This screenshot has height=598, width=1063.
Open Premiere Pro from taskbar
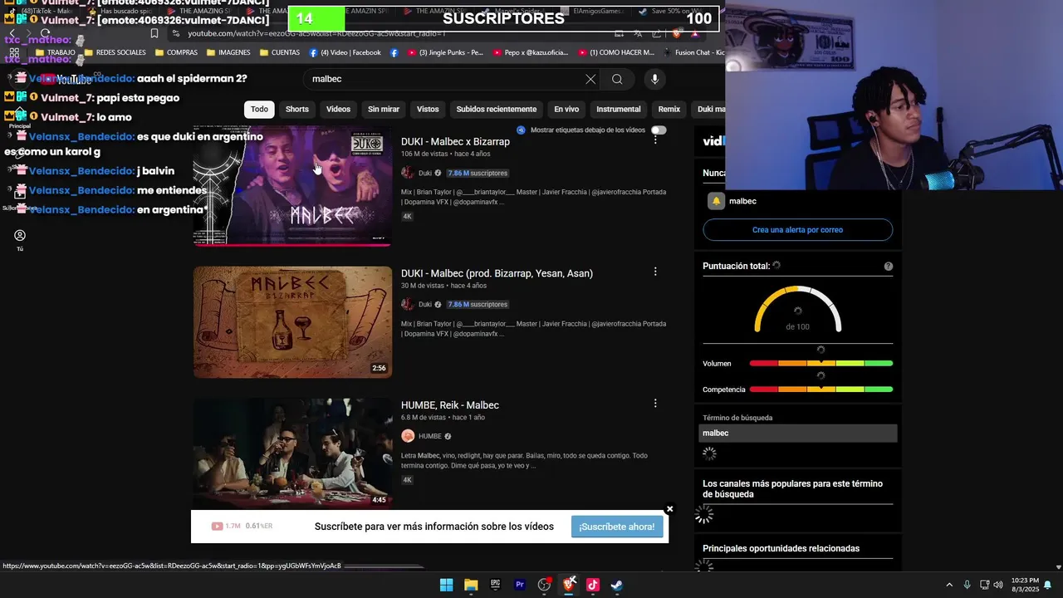pos(520,585)
